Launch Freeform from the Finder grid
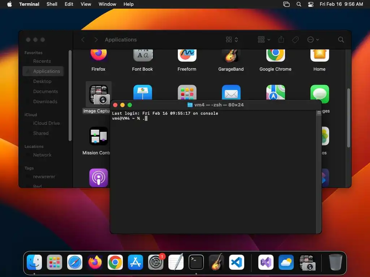The image size is (370, 277). pyautogui.click(x=187, y=56)
